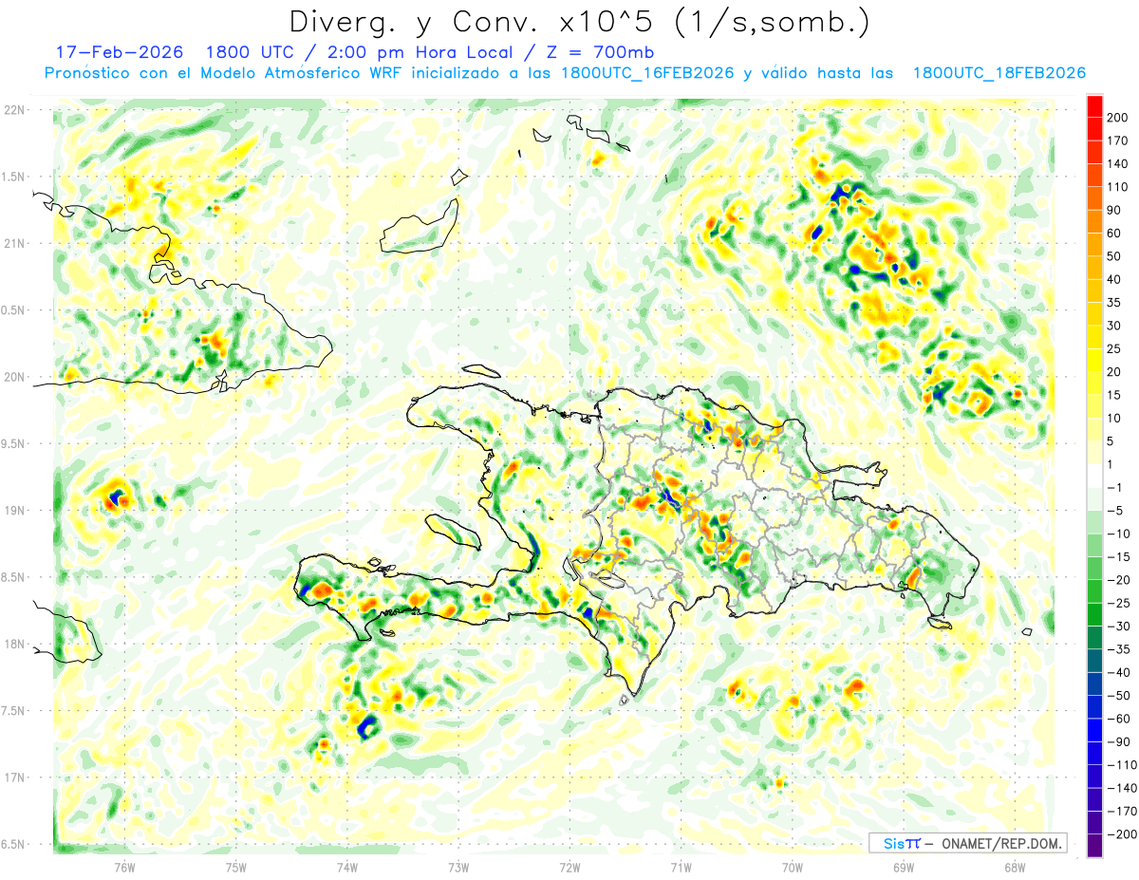1139x880 pixels.
Task: Click the 19N latitude label
Action: pos(15,511)
